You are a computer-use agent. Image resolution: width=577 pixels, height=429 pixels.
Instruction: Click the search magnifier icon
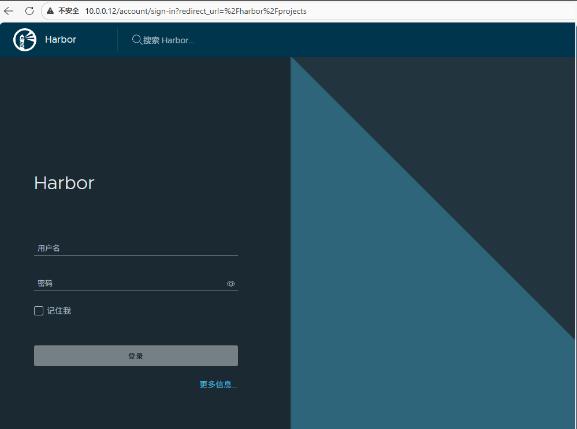coord(137,40)
